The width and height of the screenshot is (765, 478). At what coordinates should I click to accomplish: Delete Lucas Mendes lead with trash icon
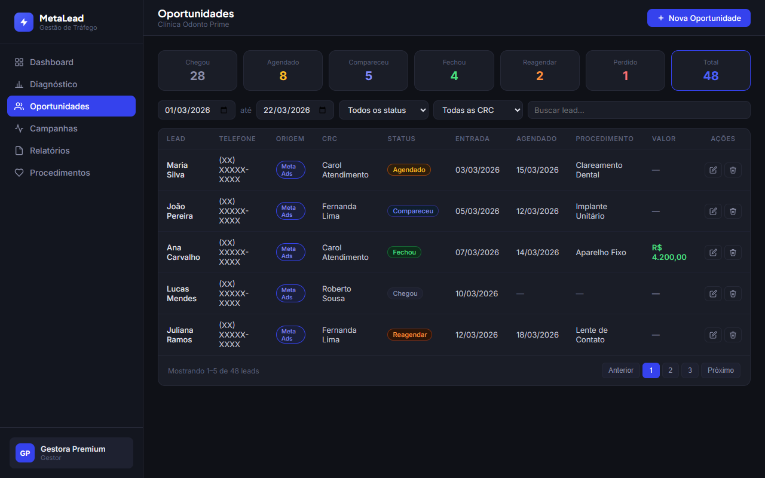pos(733,294)
